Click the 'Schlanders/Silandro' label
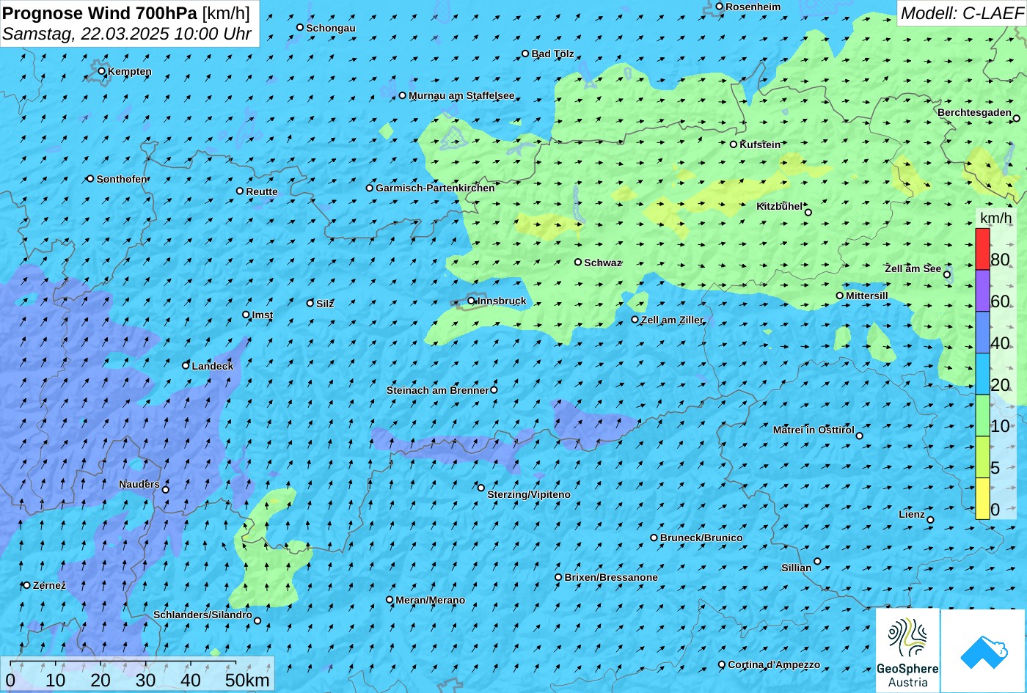This screenshot has width=1027, height=693. pyautogui.click(x=202, y=615)
